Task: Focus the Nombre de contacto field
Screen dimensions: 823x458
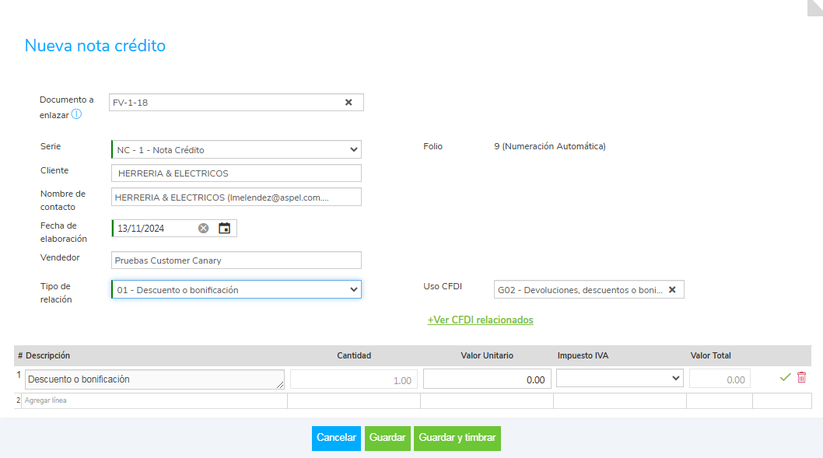Action: pos(236,198)
